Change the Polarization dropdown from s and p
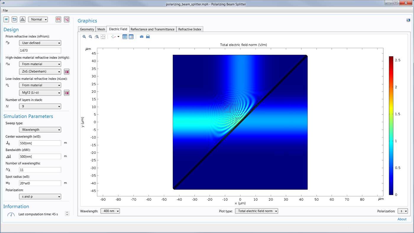This screenshot has height=233, width=414. [x=40, y=196]
